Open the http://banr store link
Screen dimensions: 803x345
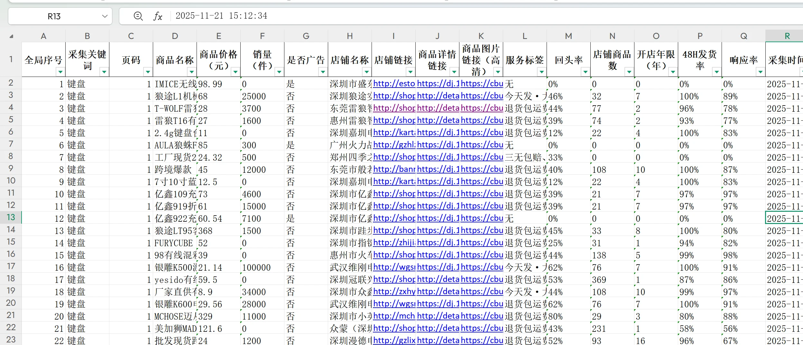(394, 169)
